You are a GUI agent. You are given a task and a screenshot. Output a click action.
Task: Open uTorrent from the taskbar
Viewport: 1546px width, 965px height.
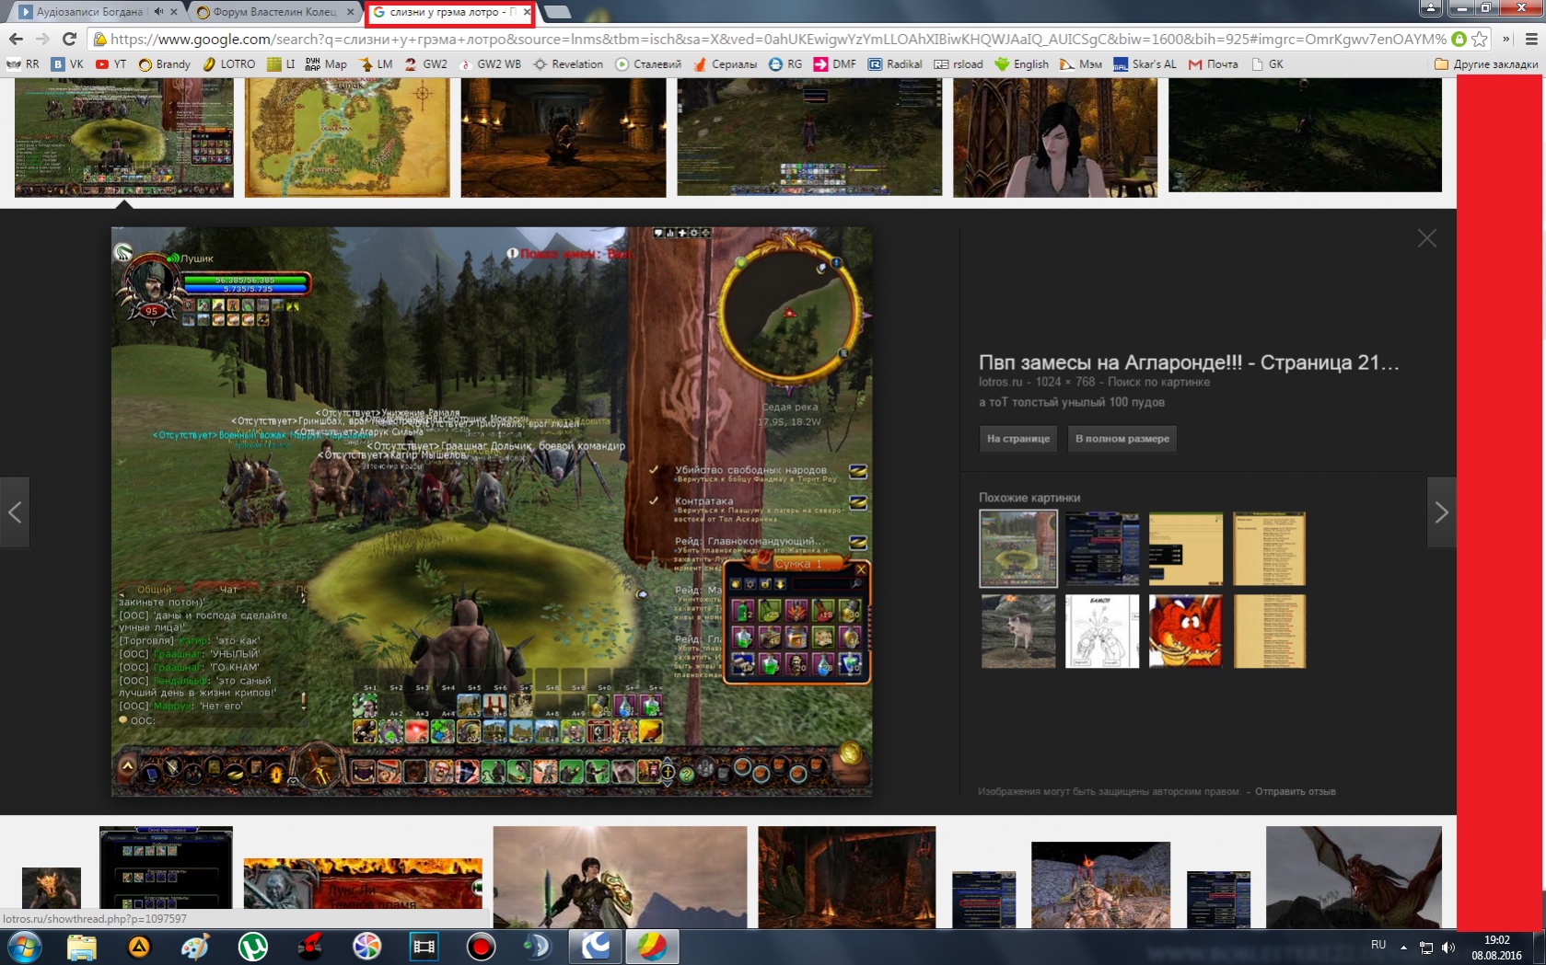[x=252, y=947]
